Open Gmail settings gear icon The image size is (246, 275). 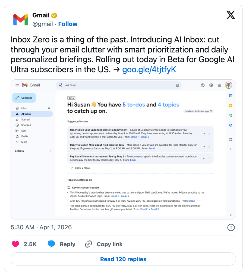click(x=211, y=85)
